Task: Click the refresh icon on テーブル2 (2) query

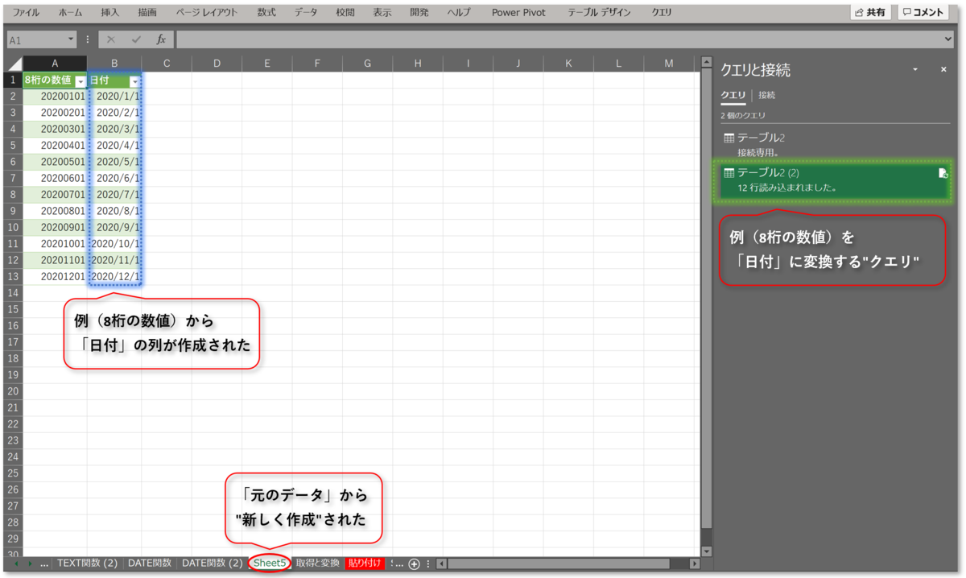Action: [x=943, y=173]
